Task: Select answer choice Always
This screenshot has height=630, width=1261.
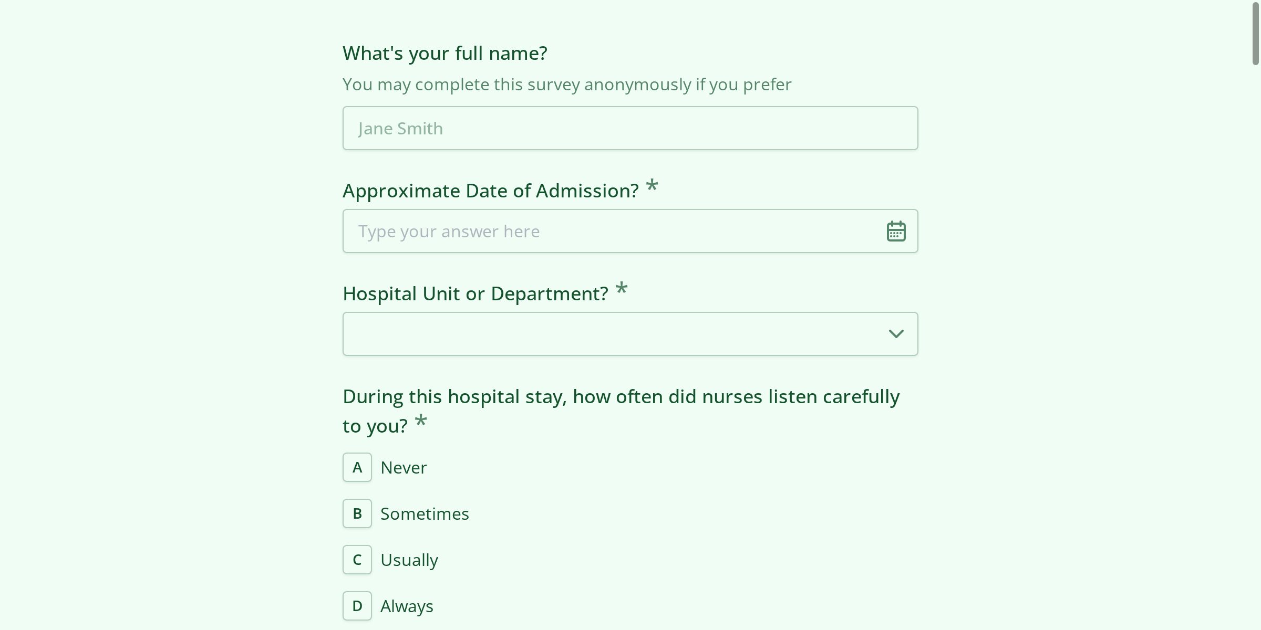Action: point(407,606)
